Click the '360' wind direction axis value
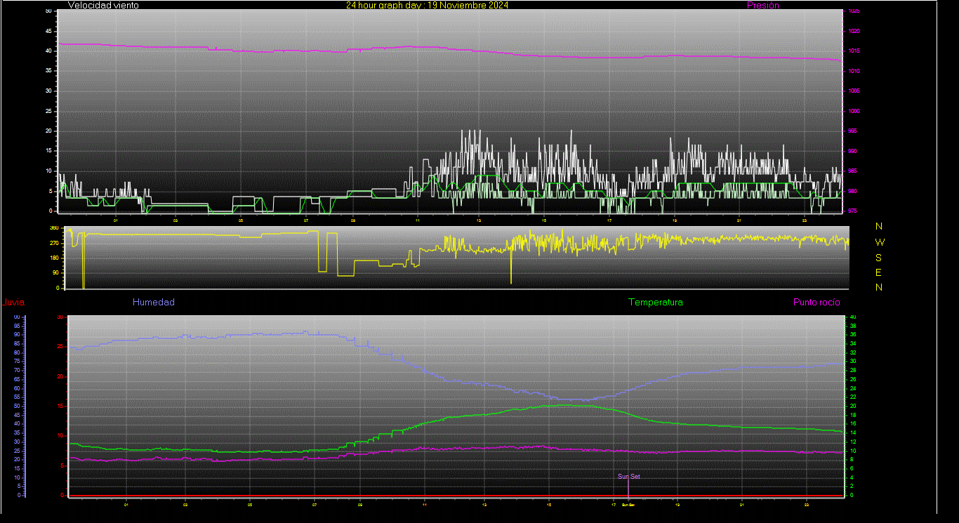 tap(53, 228)
